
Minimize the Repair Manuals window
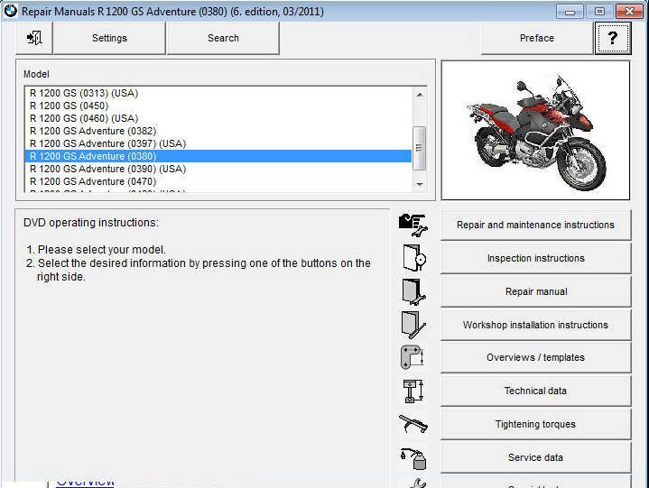point(570,12)
